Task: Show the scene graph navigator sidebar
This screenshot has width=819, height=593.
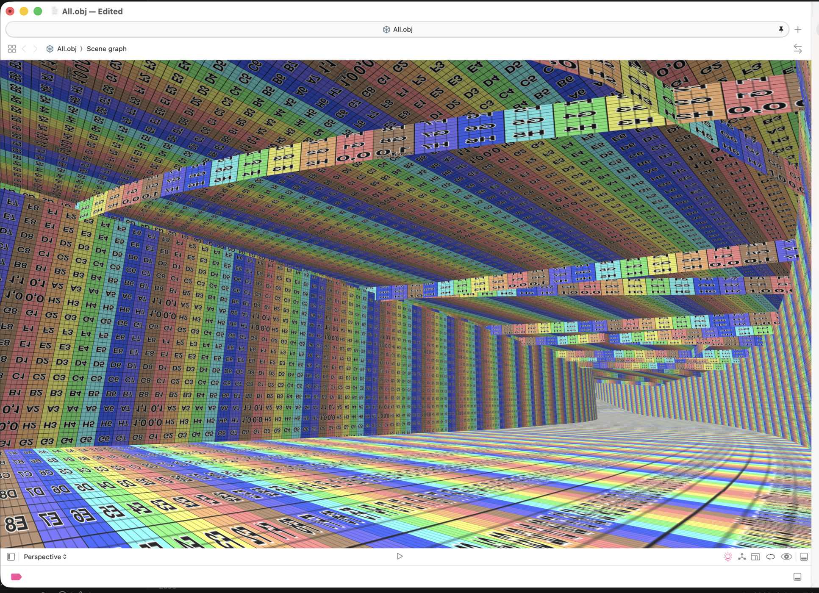Action: tap(11, 557)
